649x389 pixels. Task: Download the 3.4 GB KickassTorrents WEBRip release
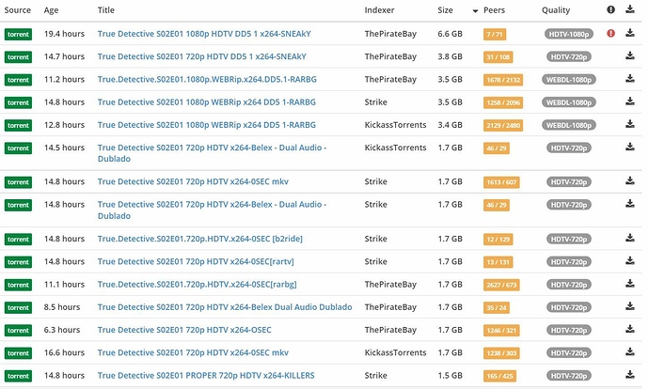tap(630, 124)
